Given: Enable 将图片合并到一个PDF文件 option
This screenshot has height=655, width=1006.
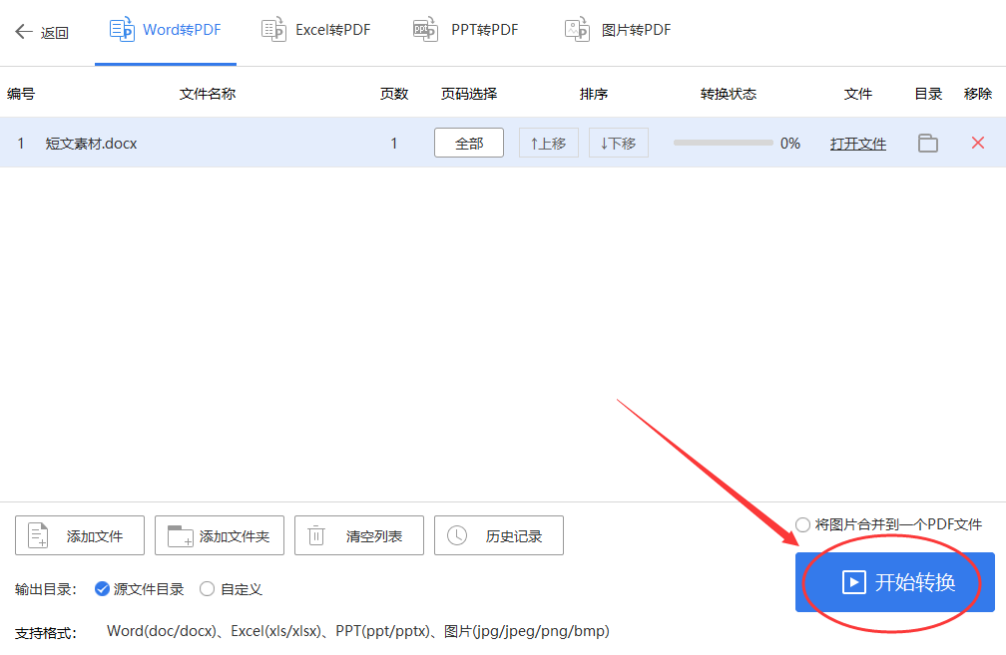Looking at the screenshot, I should [x=888, y=524].
